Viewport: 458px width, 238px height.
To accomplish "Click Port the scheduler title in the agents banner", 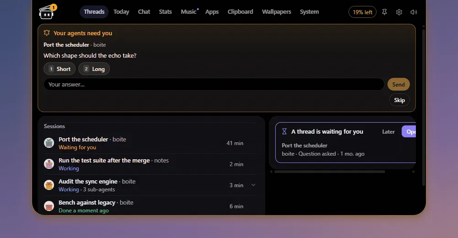I will (66, 45).
